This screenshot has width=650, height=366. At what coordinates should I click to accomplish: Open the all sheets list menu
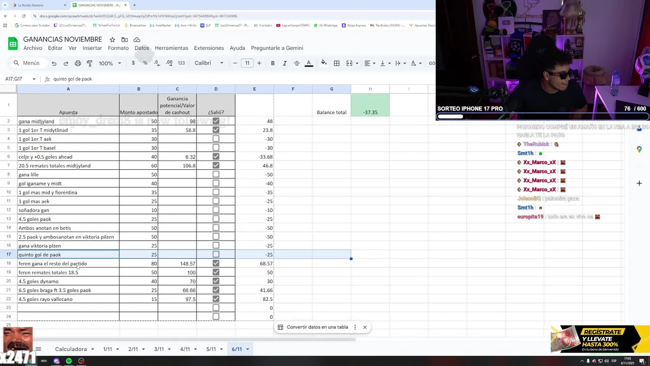click(x=38, y=349)
